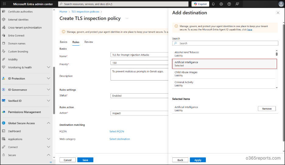Click the Select FQDN link
Image resolution: width=285 pixels, height=165 pixels.
coord(117,131)
